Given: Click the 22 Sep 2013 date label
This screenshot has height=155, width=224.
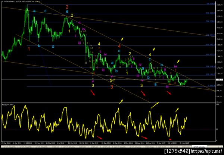Looking at the screenshot, I should [x=106, y=143].
